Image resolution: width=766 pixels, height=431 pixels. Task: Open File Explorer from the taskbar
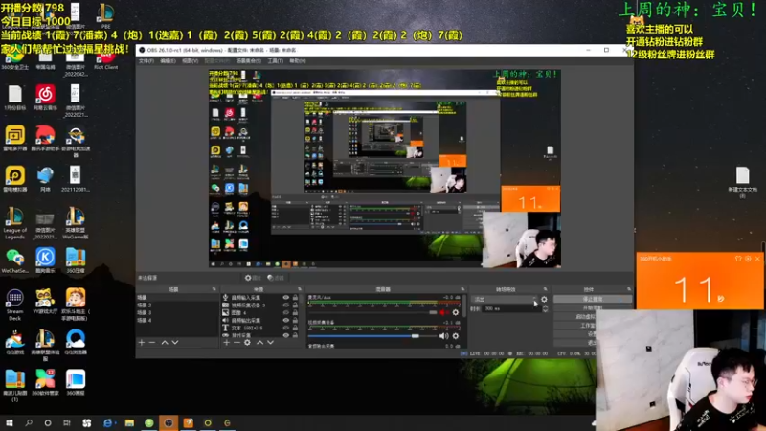(x=129, y=422)
